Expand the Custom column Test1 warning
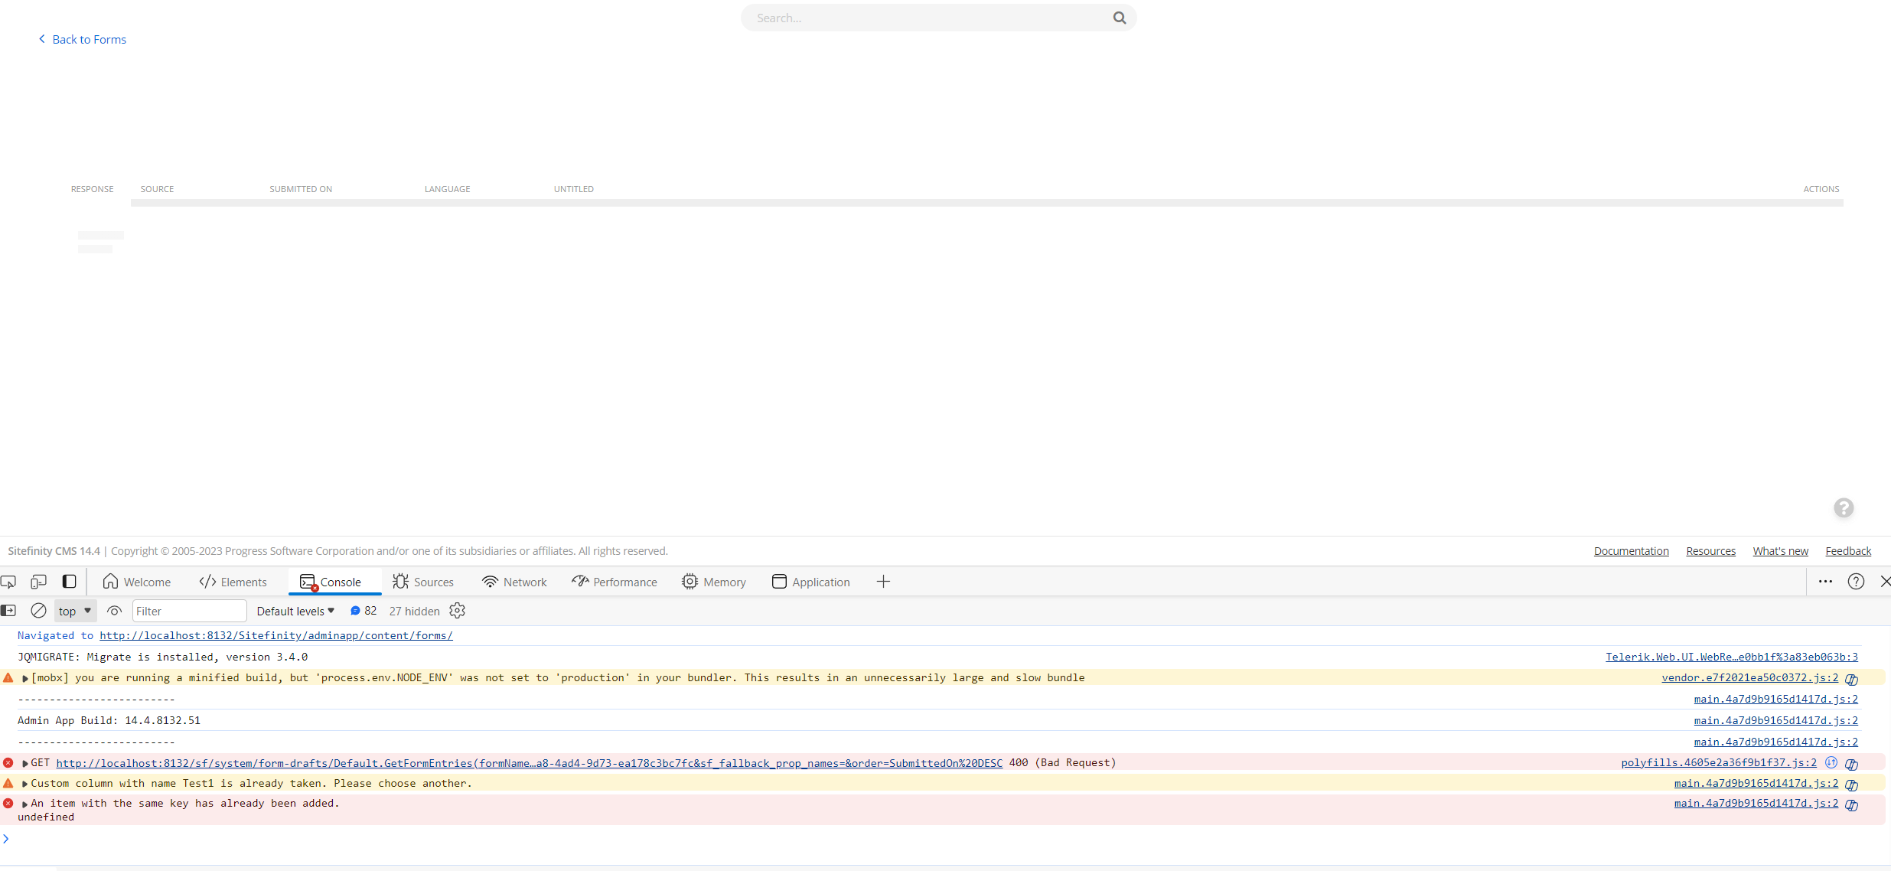Viewport: 1891px width, 871px height. [25, 784]
